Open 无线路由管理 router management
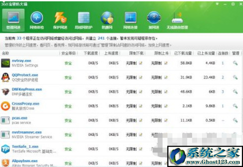The image size is (243, 167). [x=177, y=20]
